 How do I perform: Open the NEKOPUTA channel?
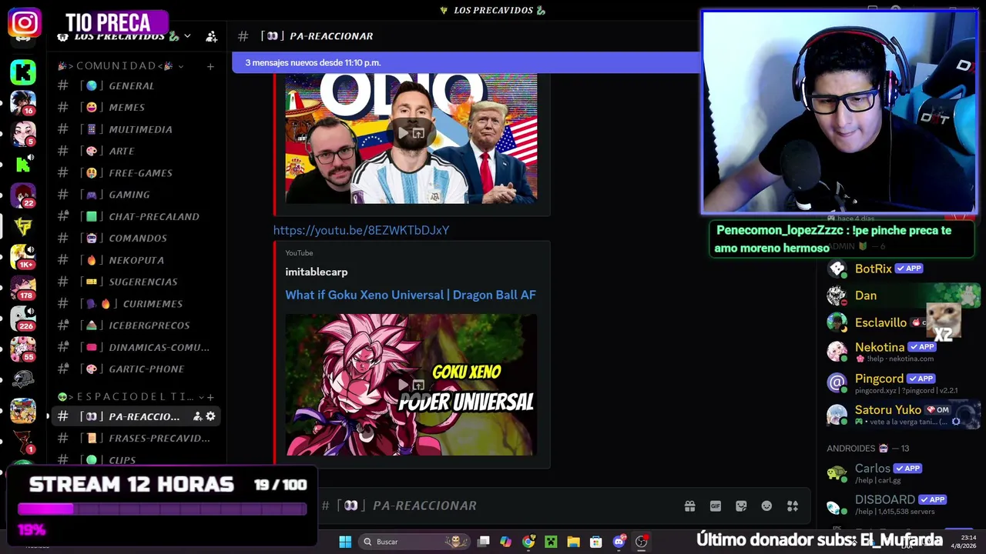(x=136, y=260)
